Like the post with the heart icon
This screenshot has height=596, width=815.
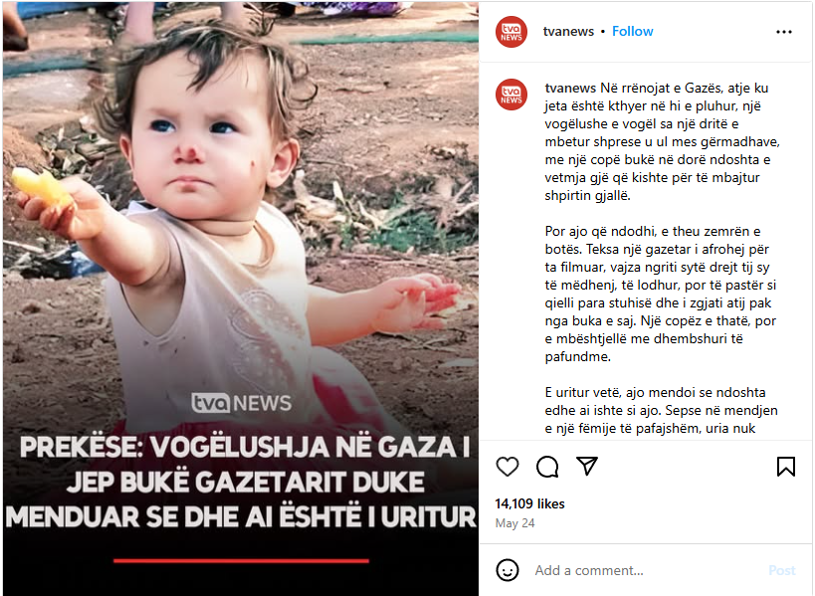tap(508, 466)
